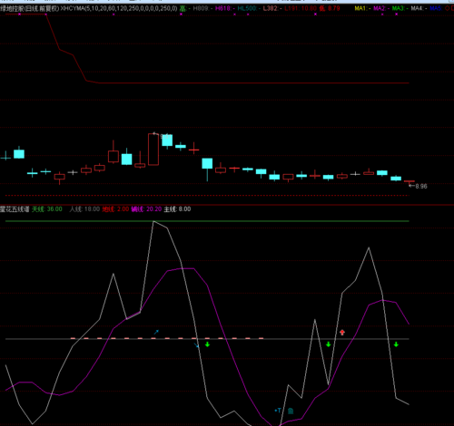Click the cyan 金 icon near bottom
Screen dimensions: 454x426
(x=291, y=411)
